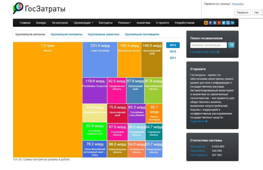This screenshot has height=170, width=263.
Task: Click the orange Москва treemap tile
Action: [x=48, y=100]
